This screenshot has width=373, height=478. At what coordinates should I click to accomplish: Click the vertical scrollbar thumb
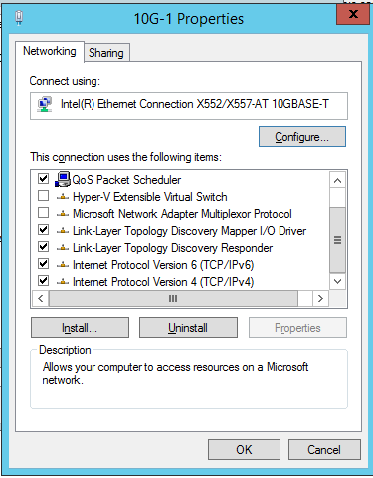pos(338,240)
